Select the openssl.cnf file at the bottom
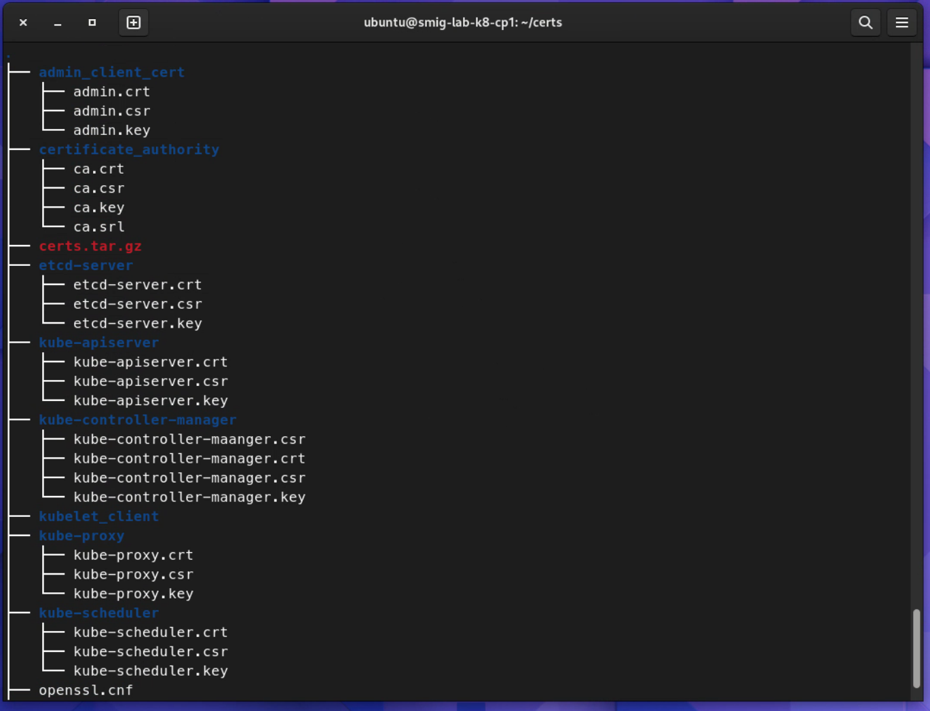Viewport: 930px width, 711px height. (x=86, y=690)
